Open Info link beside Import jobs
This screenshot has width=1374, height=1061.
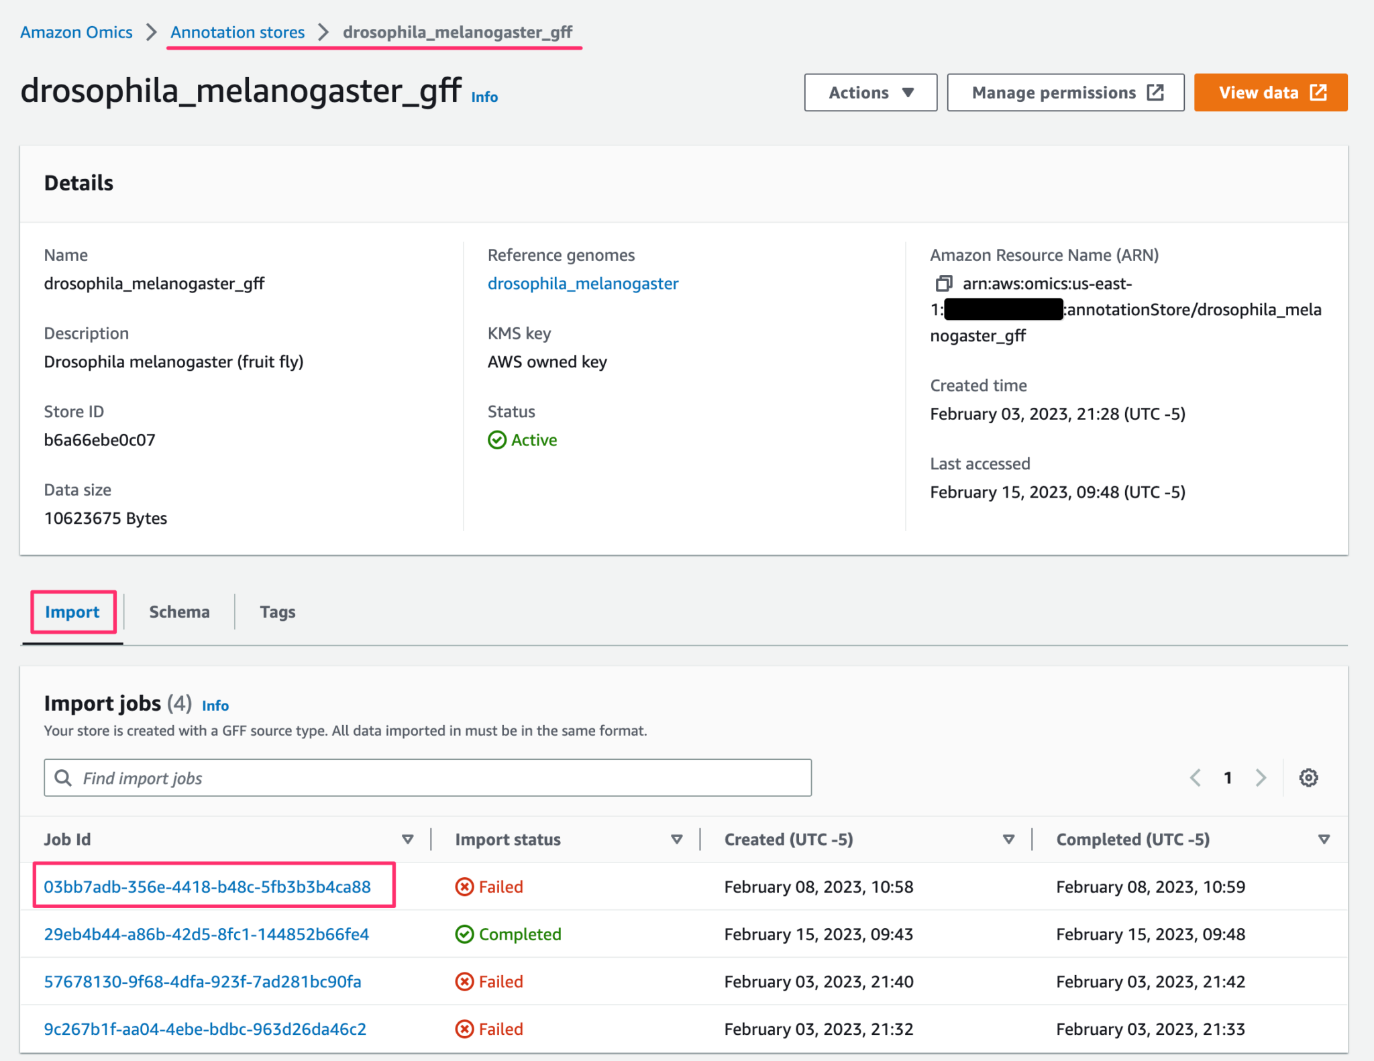(x=215, y=706)
